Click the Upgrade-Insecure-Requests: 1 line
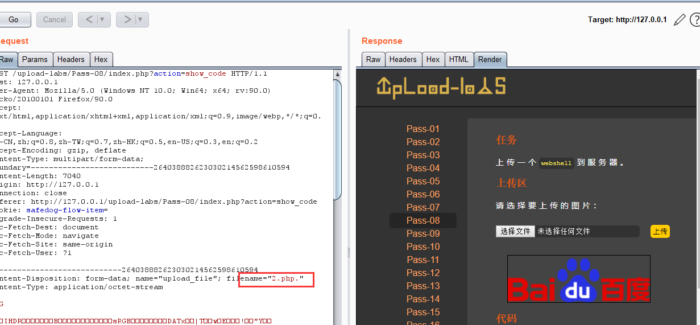 tap(59, 219)
